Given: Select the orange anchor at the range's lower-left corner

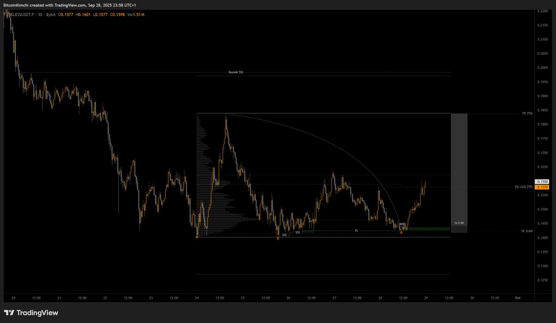Looking at the screenshot, I should click(197, 237).
